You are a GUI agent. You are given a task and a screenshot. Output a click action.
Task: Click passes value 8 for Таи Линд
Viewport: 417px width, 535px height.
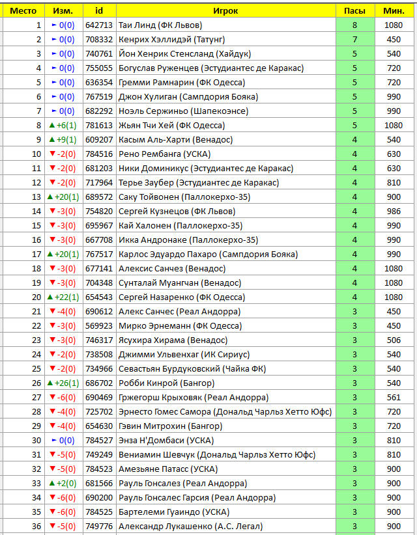tap(355, 25)
